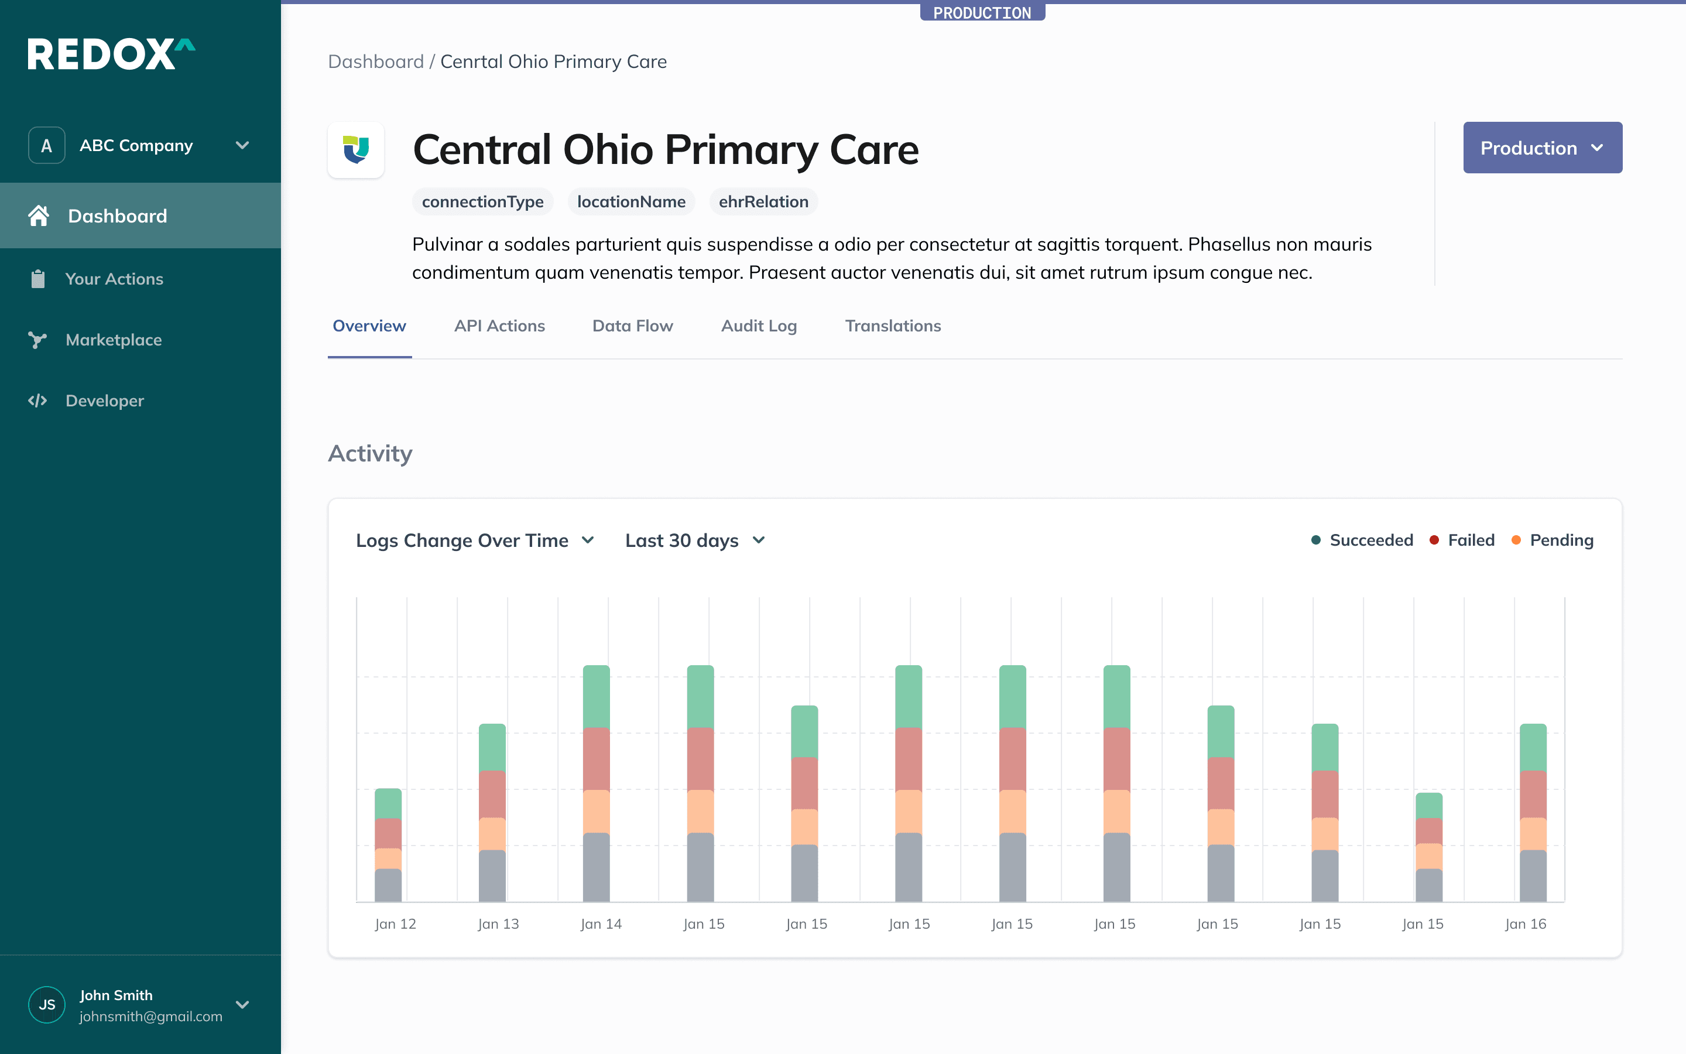Click the johnsmith@gmail.com email text

tap(151, 1017)
